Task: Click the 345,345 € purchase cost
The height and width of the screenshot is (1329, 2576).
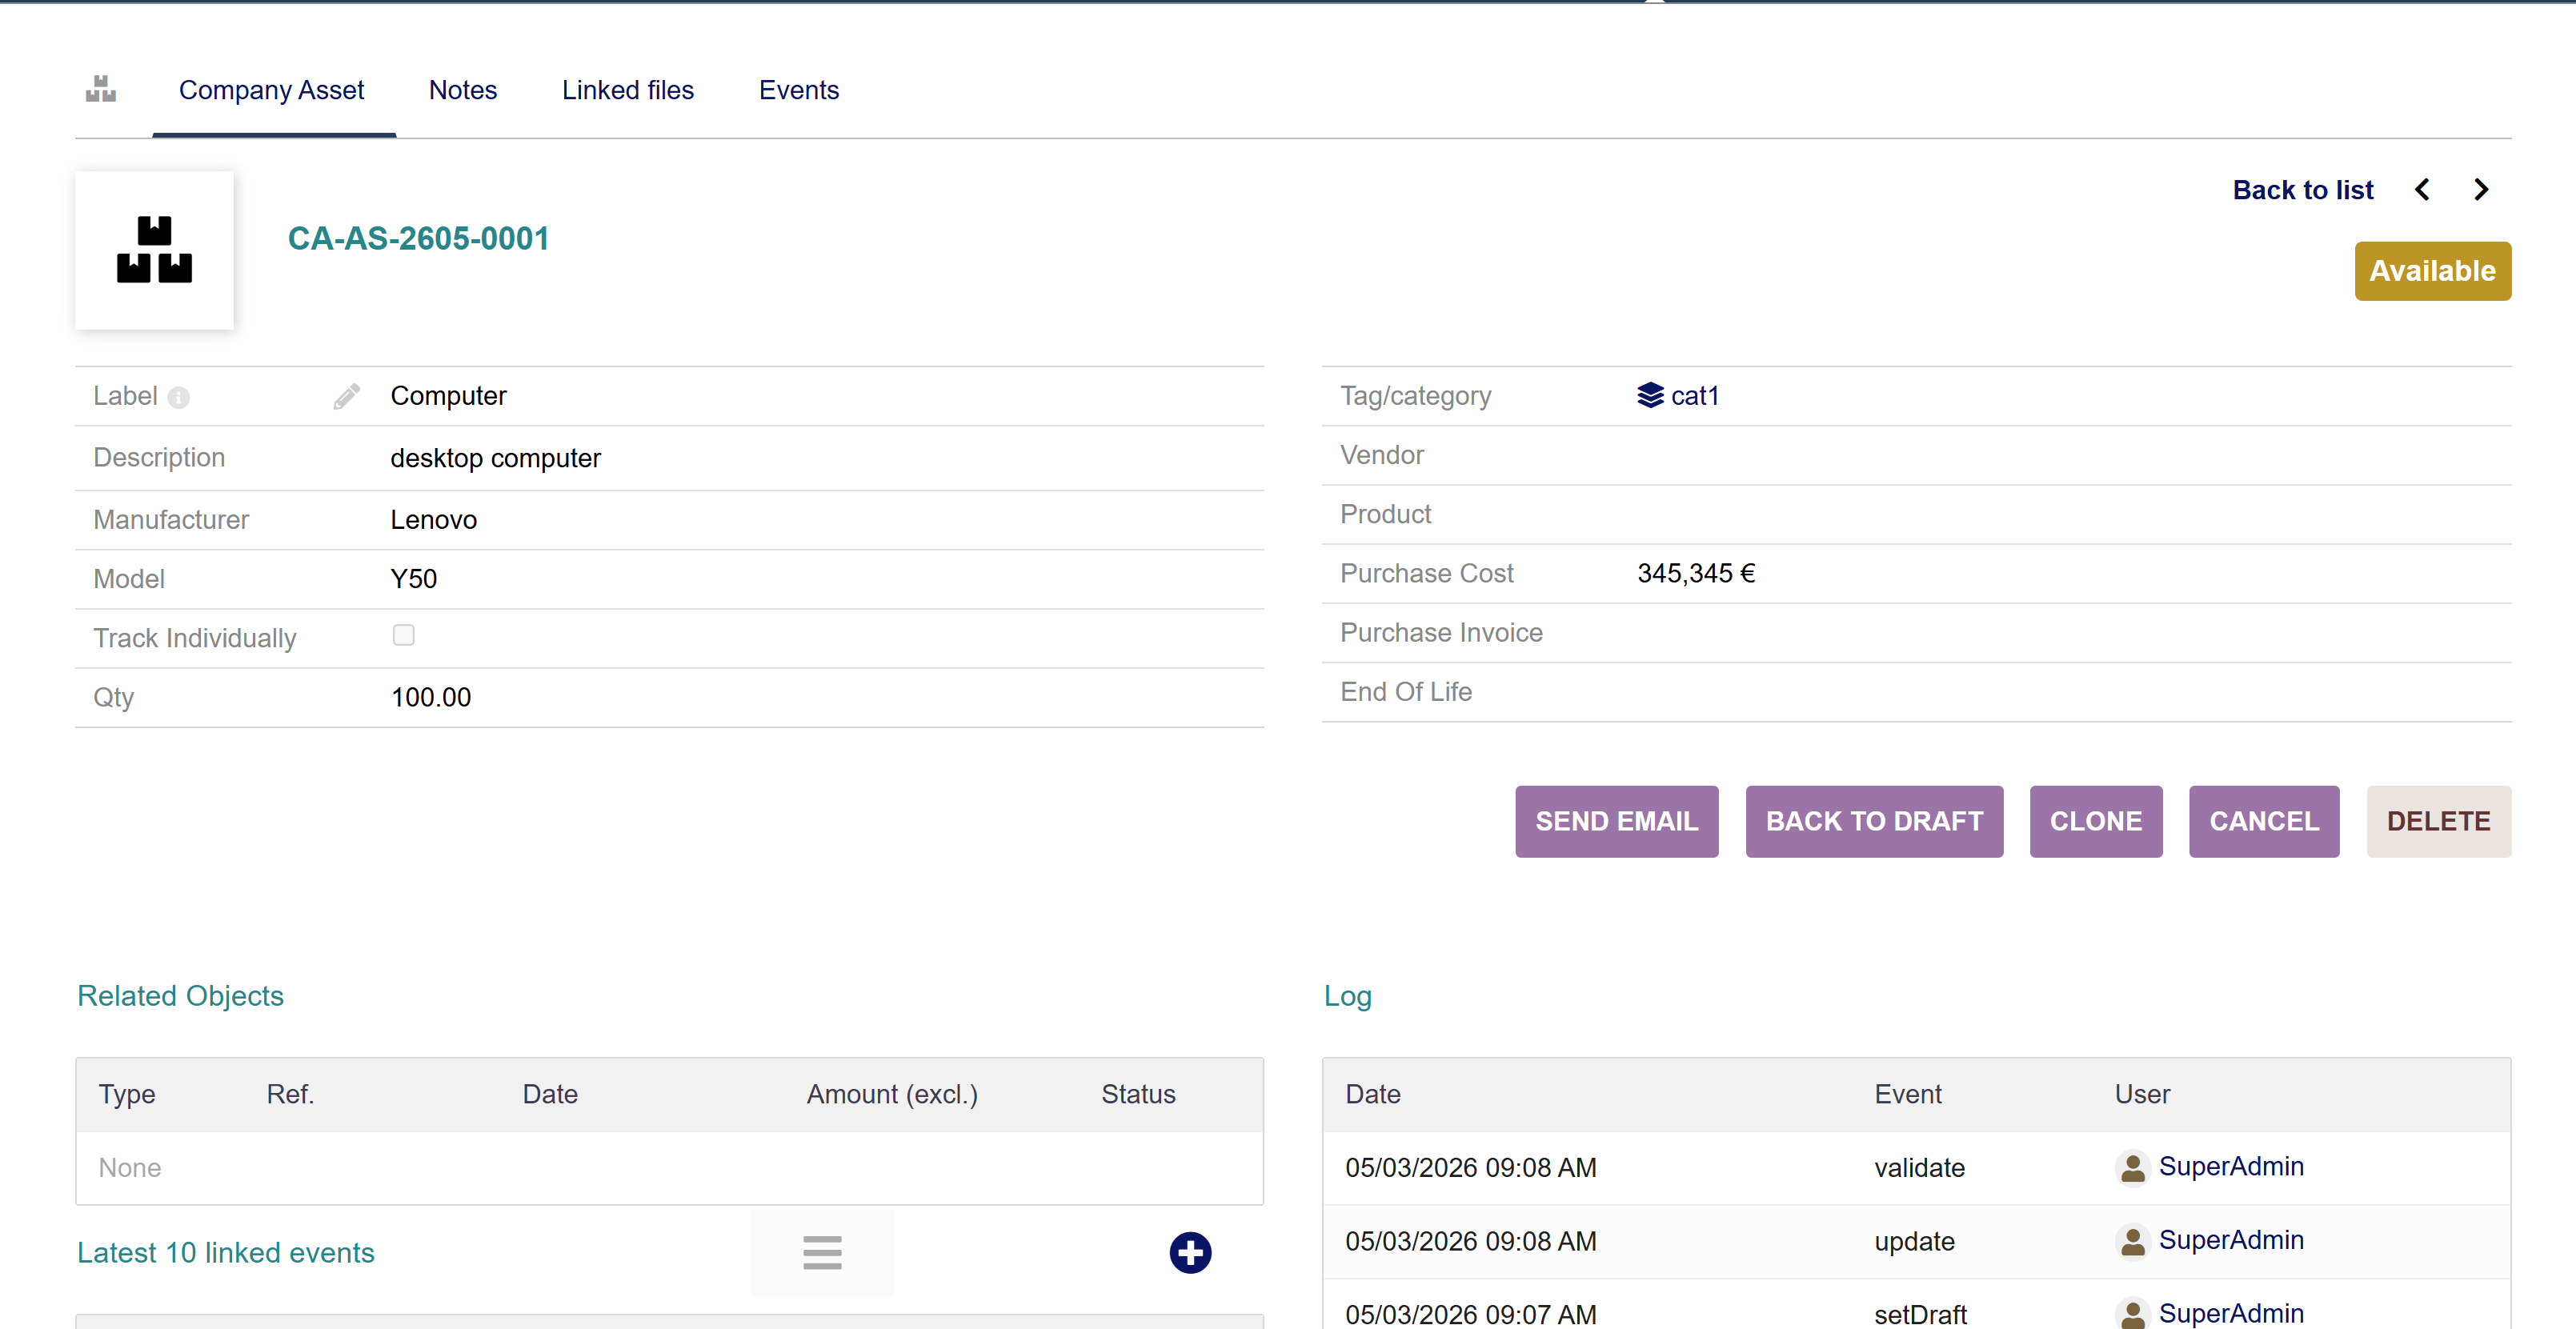Action: (x=1696, y=573)
